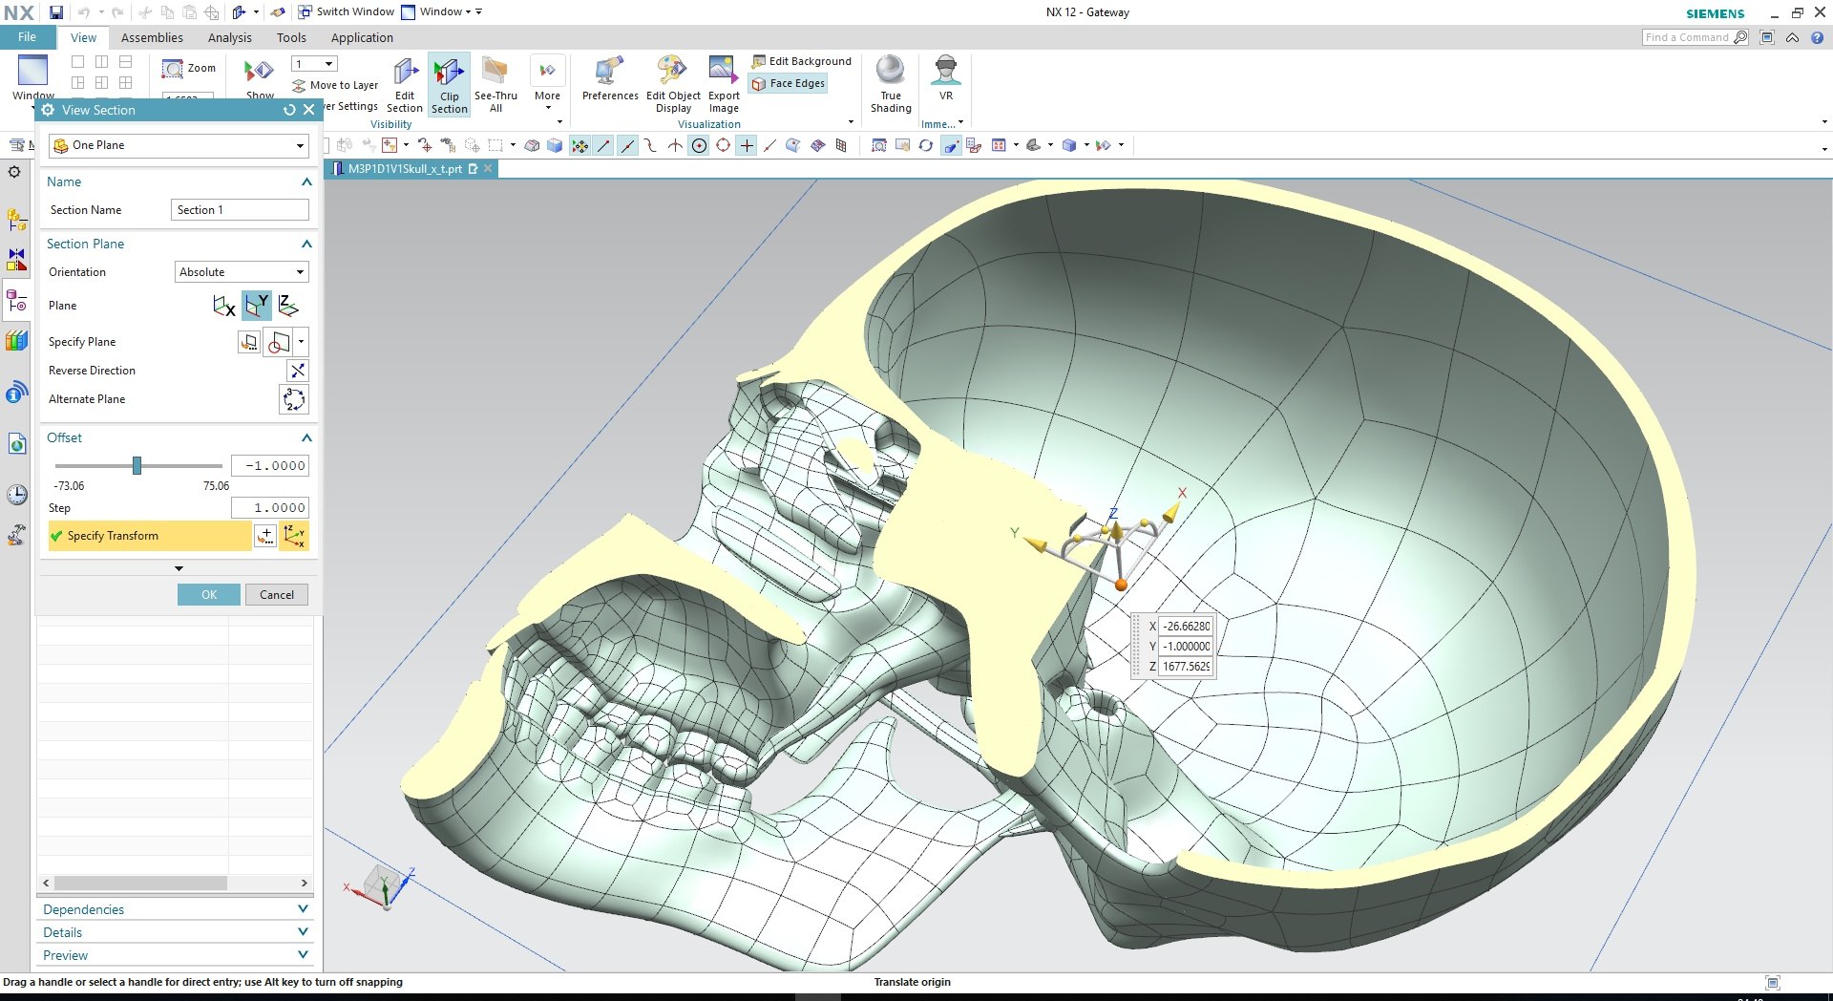This screenshot has width=1833, height=1001.
Task: Reset the View Section dialog
Action: (289, 110)
